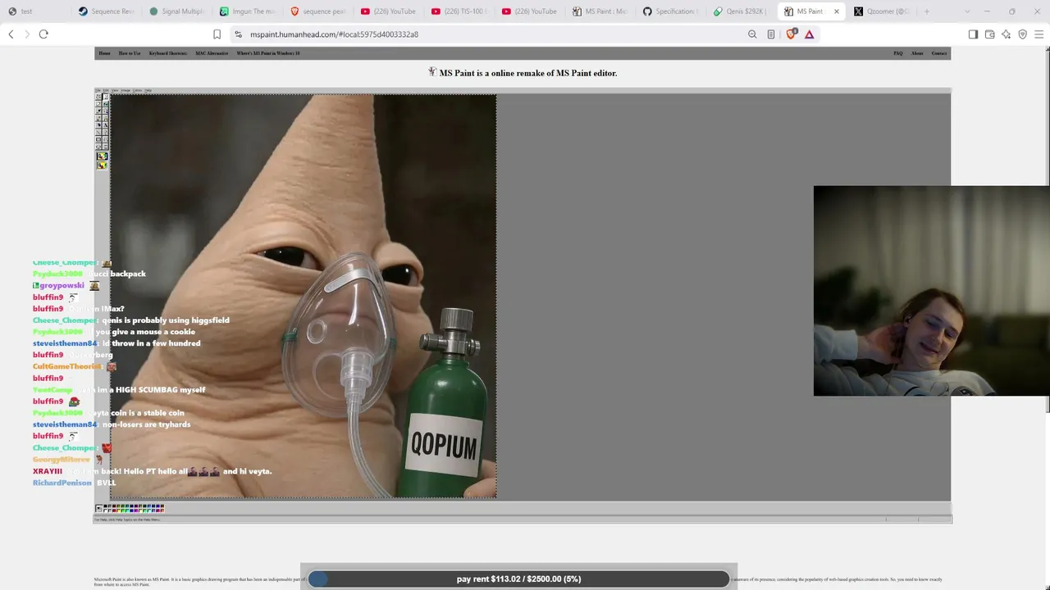Open the Paint Colors menu

point(137,90)
